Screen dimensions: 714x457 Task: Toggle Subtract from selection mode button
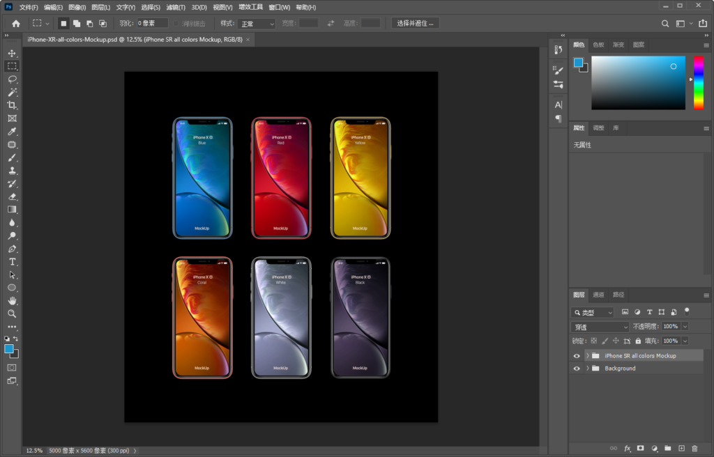pyautogui.click(x=90, y=24)
